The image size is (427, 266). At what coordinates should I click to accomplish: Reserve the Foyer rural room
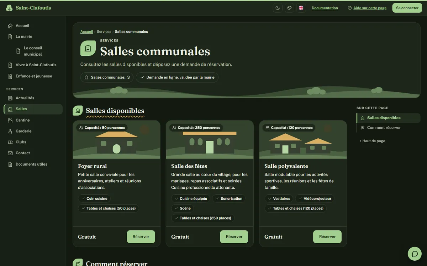tap(141, 237)
